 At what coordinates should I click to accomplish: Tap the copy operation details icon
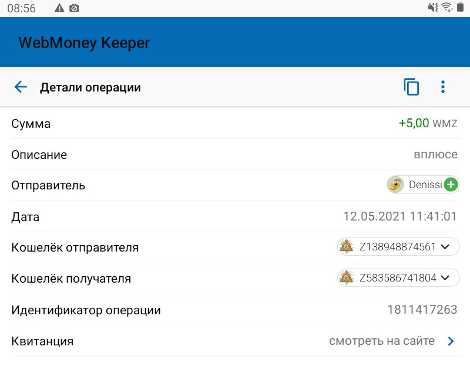[411, 87]
